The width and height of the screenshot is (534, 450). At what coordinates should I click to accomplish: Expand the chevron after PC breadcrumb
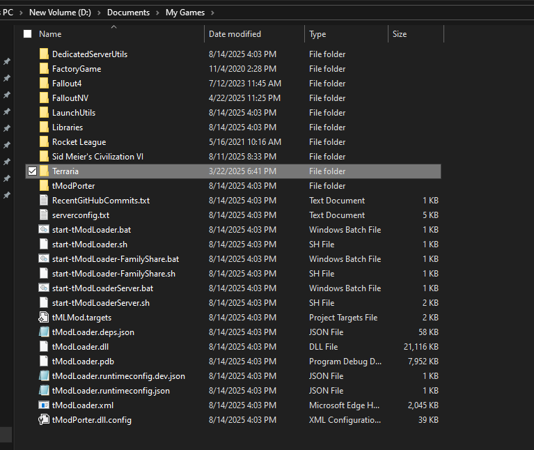[21, 13]
